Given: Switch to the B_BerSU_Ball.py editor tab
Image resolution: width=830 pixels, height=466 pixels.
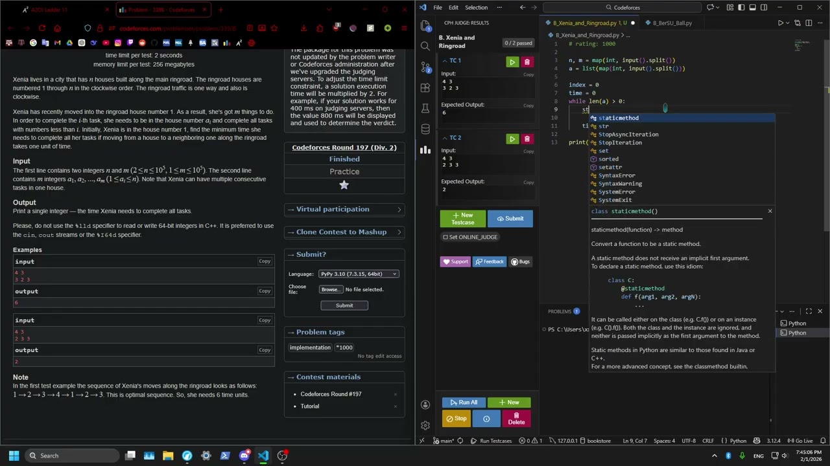Looking at the screenshot, I should (x=672, y=23).
